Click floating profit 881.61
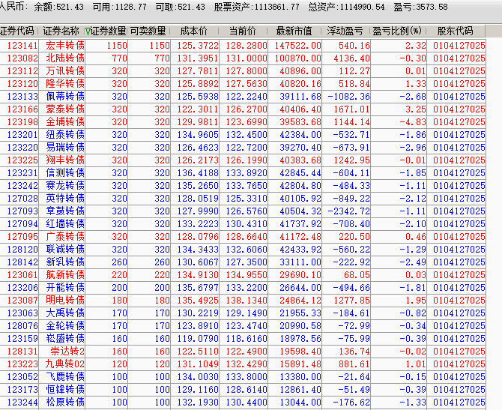This screenshot has height=410, width=502. (x=354, y=364)
